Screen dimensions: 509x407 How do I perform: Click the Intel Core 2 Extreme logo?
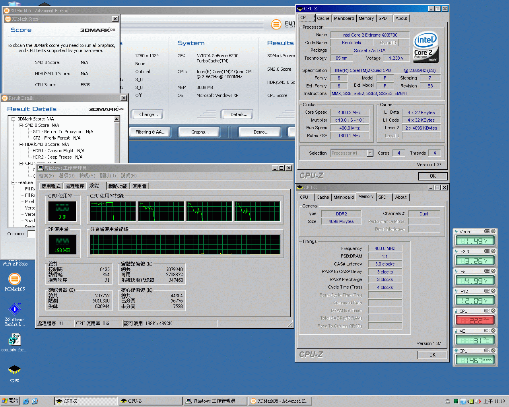click(425, 47)
